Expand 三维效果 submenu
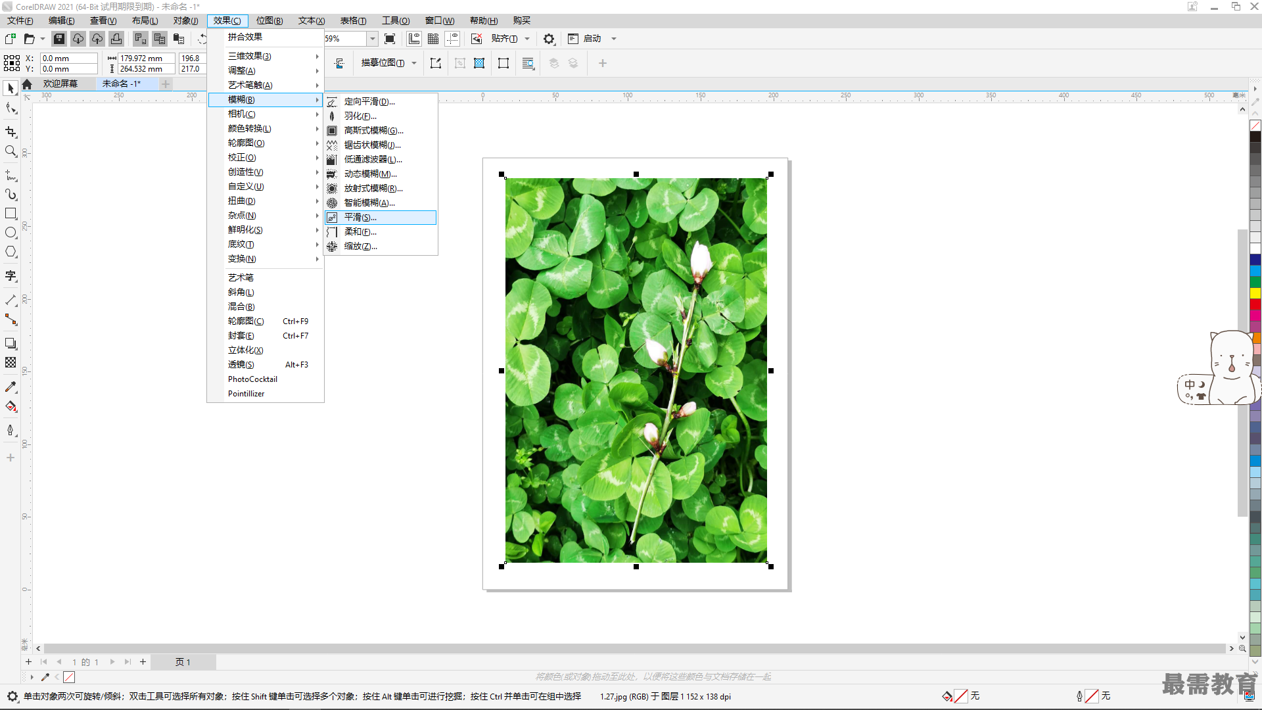1262x710 pixels. coord(266,56)
